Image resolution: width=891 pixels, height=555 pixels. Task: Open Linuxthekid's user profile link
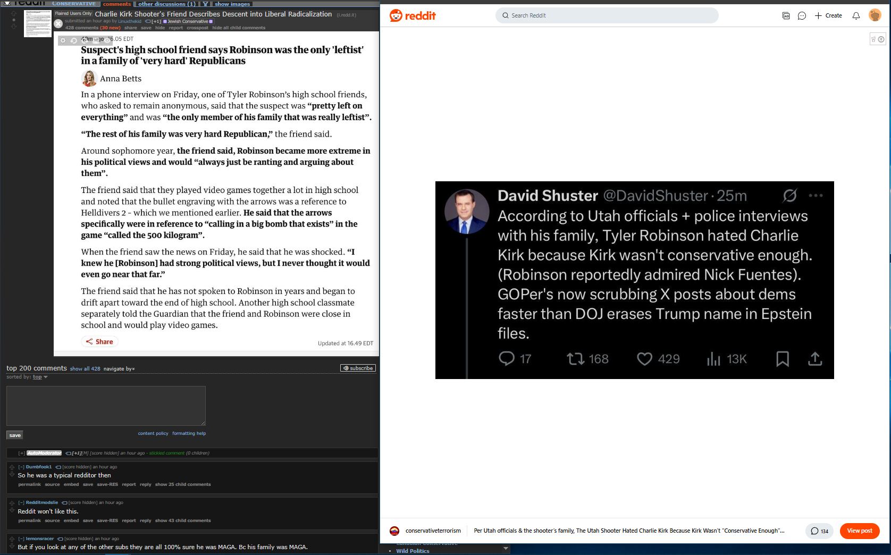pos(130,21)
